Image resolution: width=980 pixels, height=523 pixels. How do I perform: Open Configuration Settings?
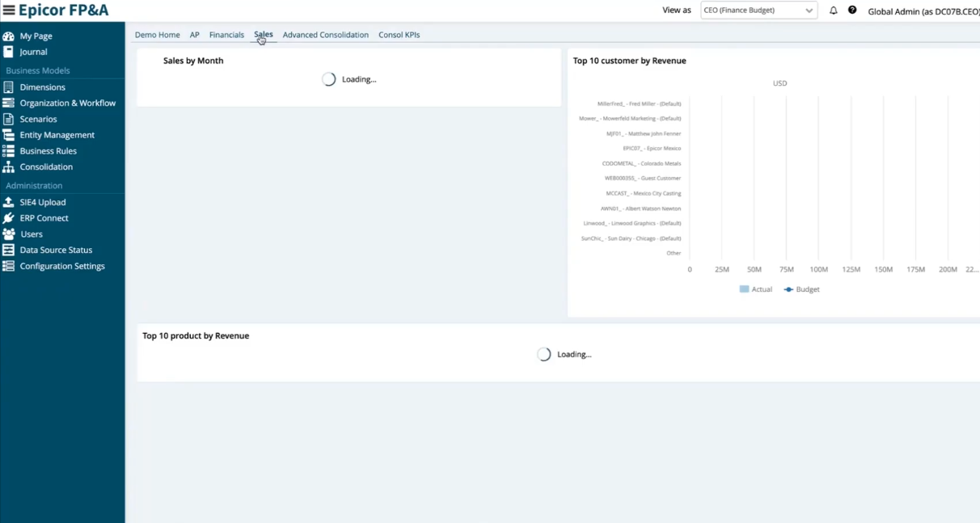coord(62,266)
